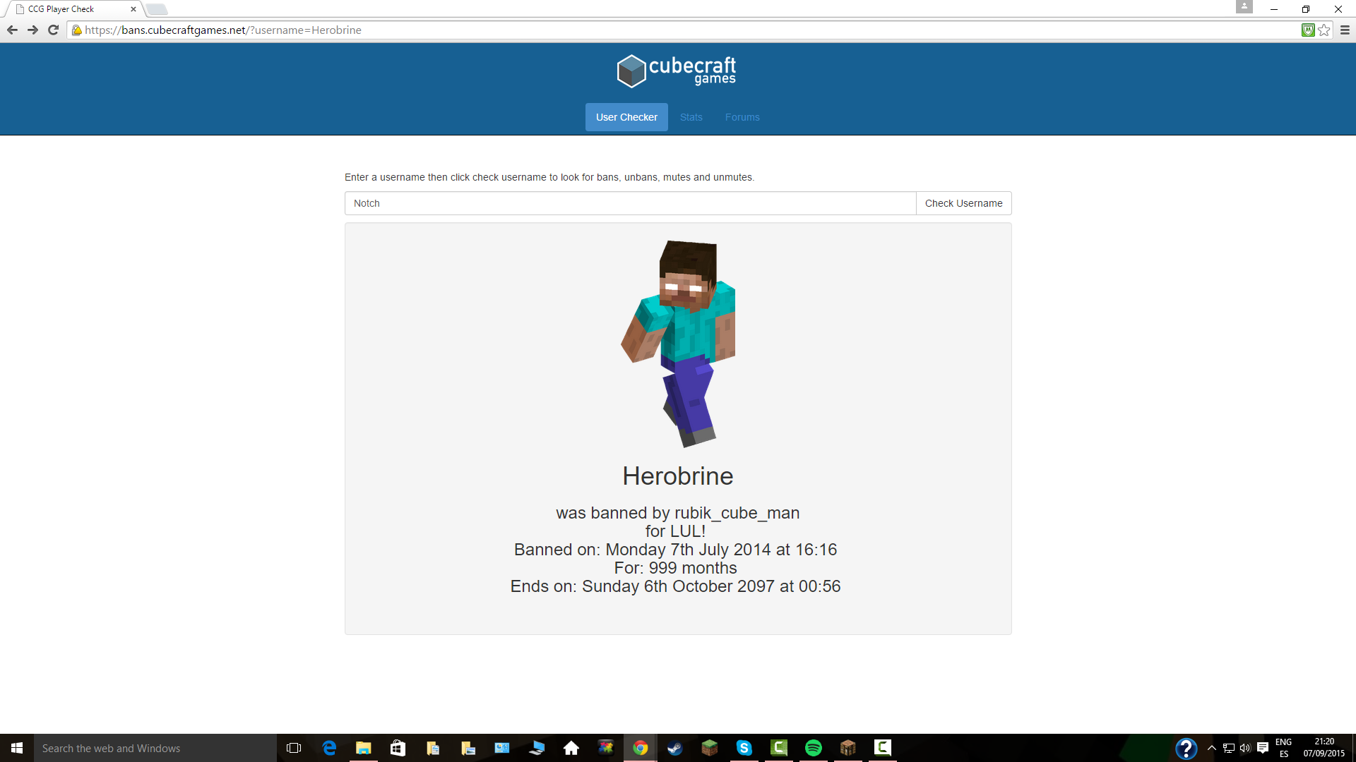1356x762 pixels.
Task: Click the browser forward arrow
Action: coord(32,30)
